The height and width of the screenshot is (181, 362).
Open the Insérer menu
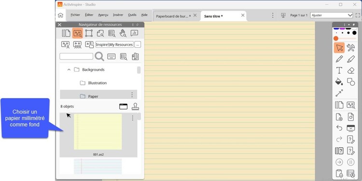point(118,15)
